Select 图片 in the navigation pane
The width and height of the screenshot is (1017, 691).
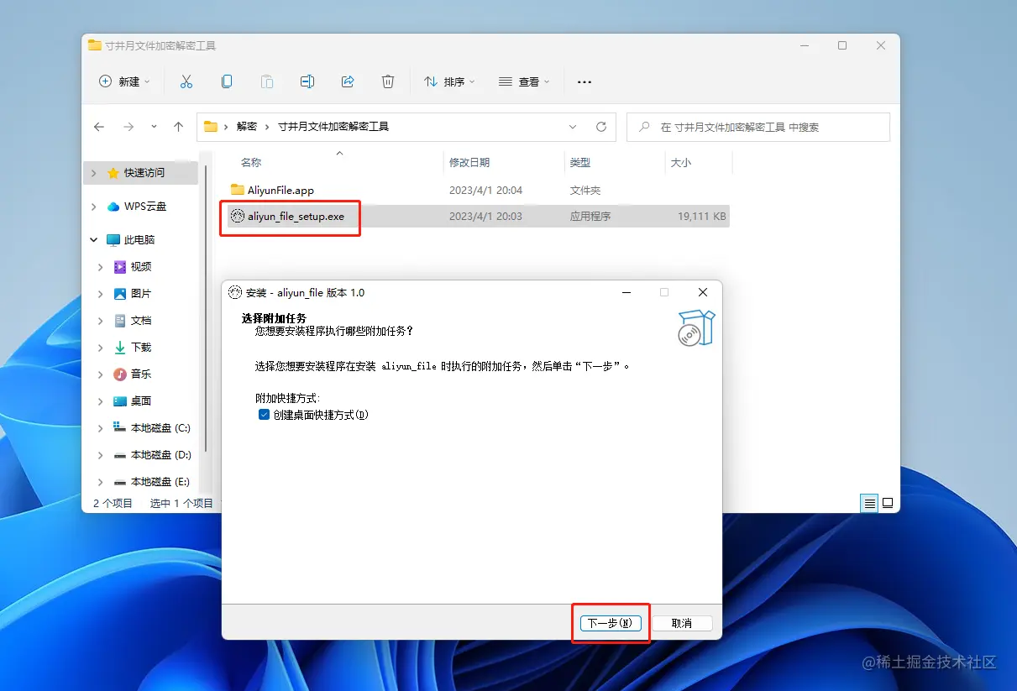tap(141, 293)
